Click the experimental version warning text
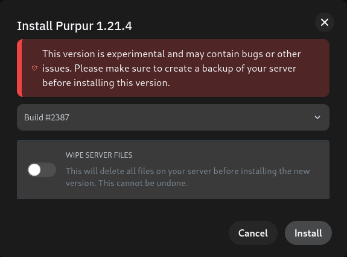The image size is (347, 257). tap(171, 68)
